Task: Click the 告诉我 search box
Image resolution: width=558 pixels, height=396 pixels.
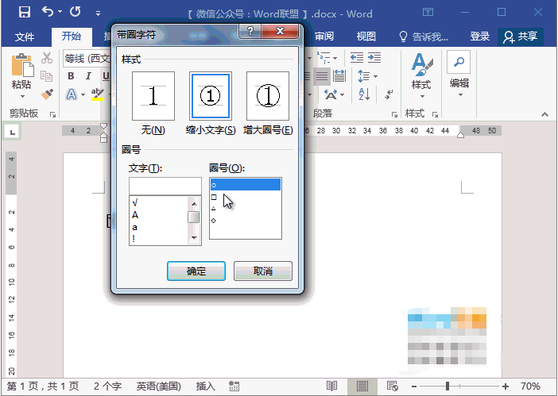Action: [424, 37]
